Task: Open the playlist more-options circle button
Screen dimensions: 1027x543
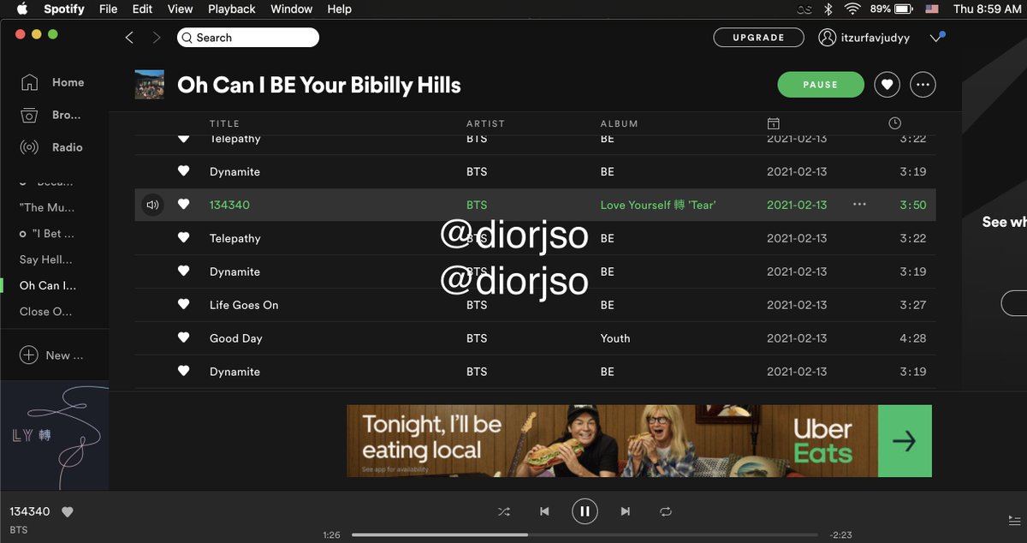Action: click(x=923, y=85)
